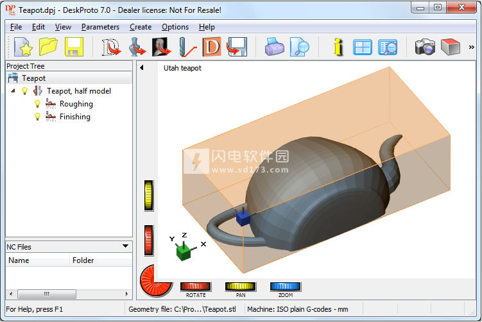Save project using the yellow floppy icon
482x322 pixels.
pos(74,47)
